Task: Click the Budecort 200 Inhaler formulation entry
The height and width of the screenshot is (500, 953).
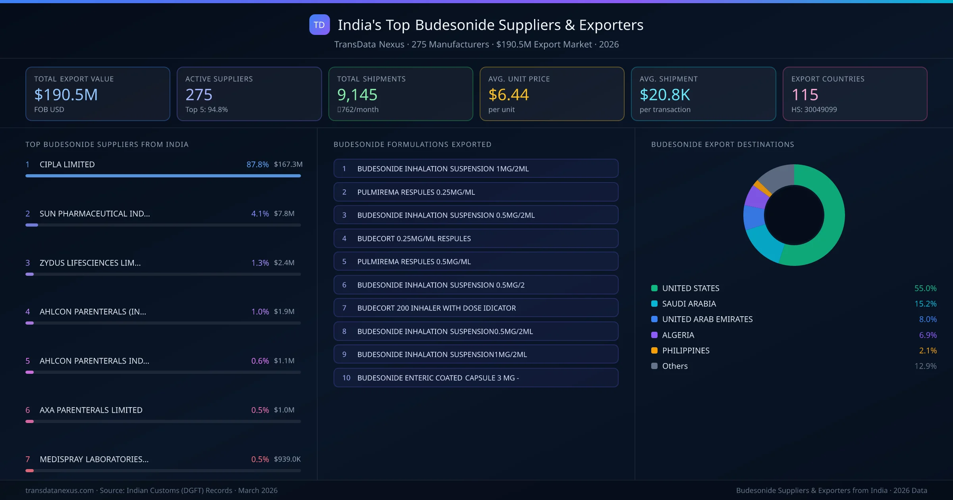Action: [x=476, y=308]
